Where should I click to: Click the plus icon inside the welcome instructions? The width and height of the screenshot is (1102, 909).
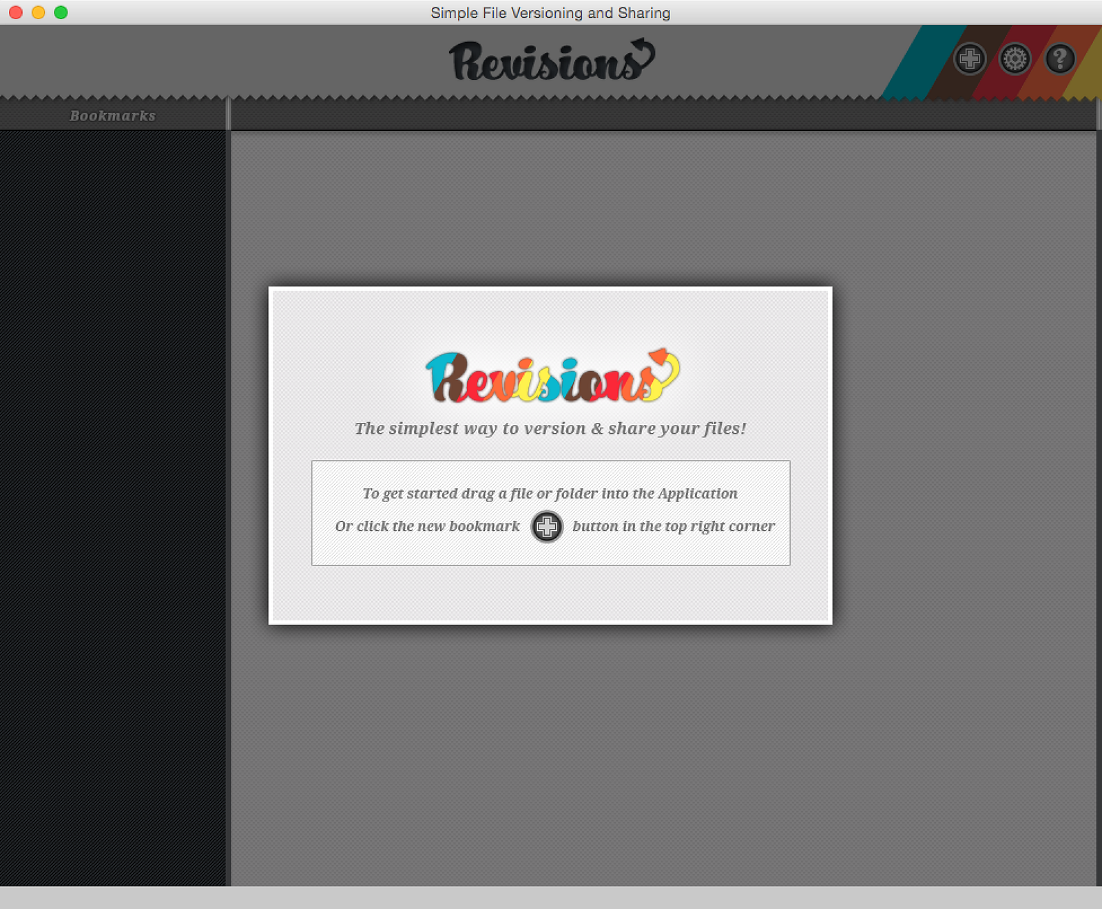coord(547,527)
